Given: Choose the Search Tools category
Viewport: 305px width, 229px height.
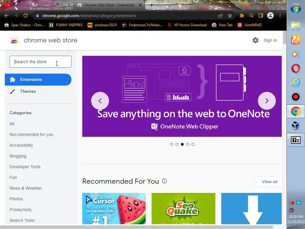Looking at the screenshot, I should (22, 220).
